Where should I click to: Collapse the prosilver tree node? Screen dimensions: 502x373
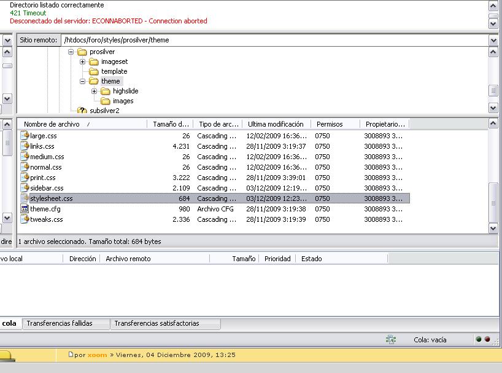coord(71,52)
